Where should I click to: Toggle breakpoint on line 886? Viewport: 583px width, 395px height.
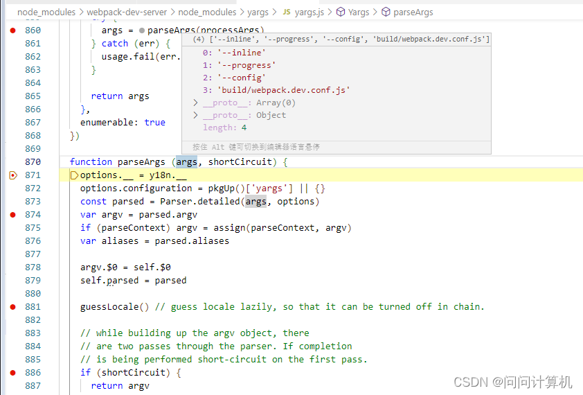12,373
